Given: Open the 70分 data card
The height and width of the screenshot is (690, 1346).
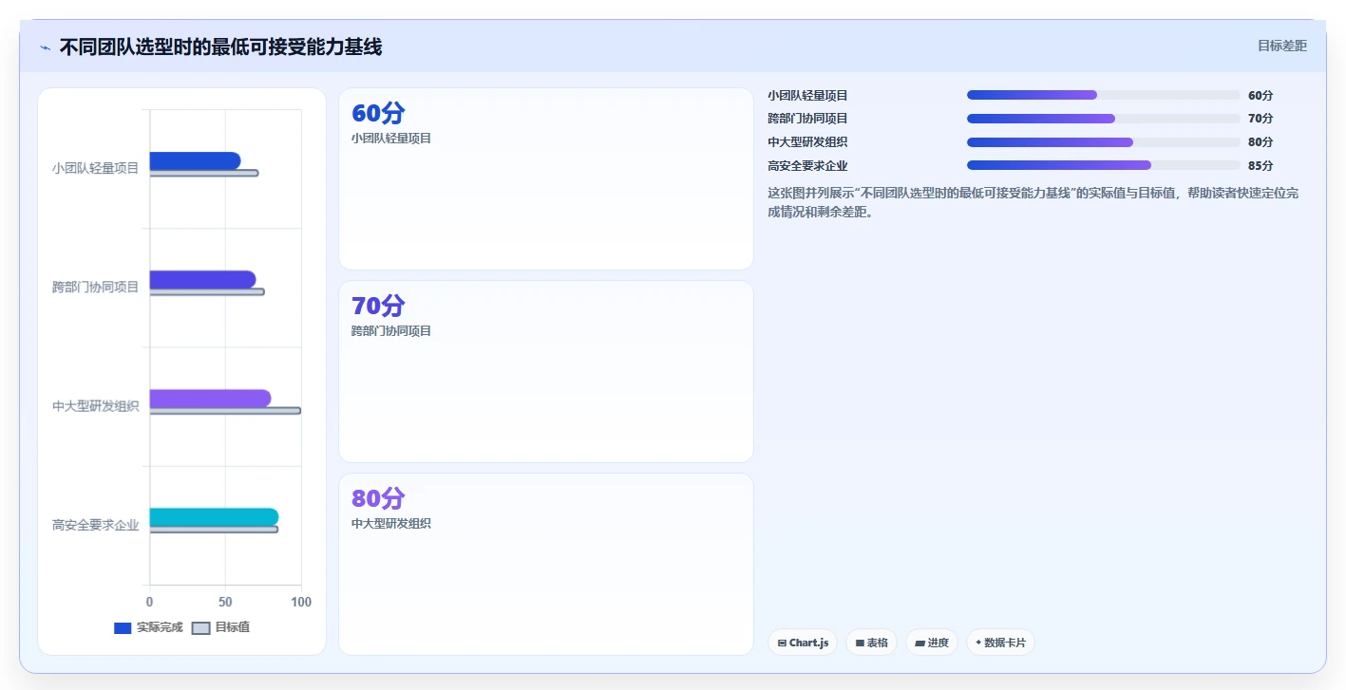Looking at the screenshot, I should [x=546, y=372].
